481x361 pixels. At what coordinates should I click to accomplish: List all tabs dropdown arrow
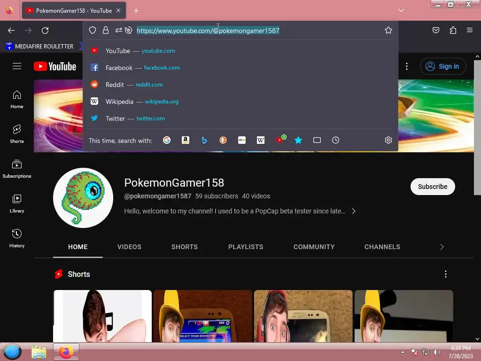(x=401, y=10)
